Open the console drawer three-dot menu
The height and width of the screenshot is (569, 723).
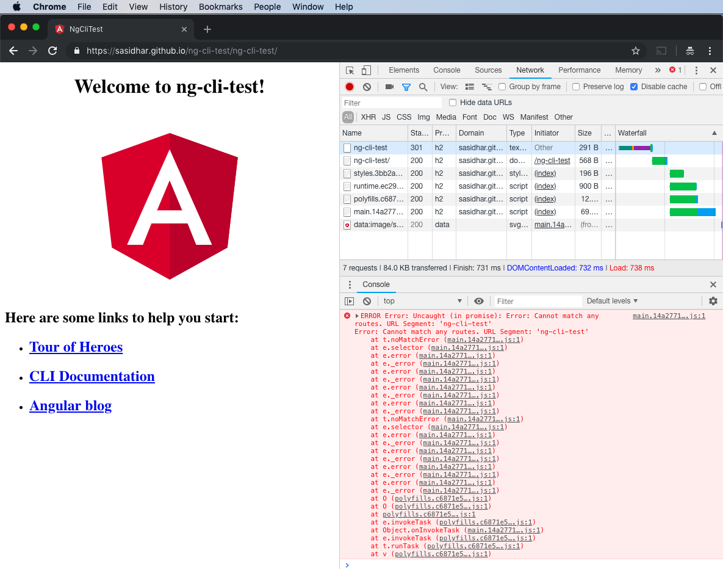click(x=350, y=284)
